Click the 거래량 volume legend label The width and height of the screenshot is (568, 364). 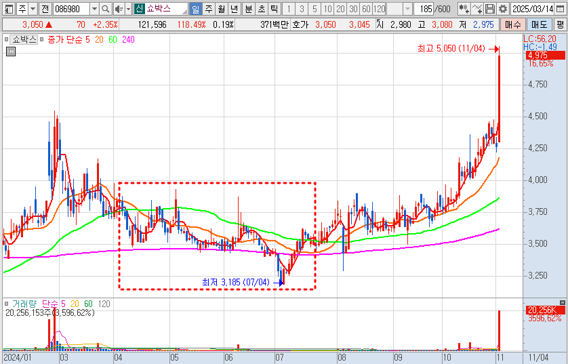(24, 304)
